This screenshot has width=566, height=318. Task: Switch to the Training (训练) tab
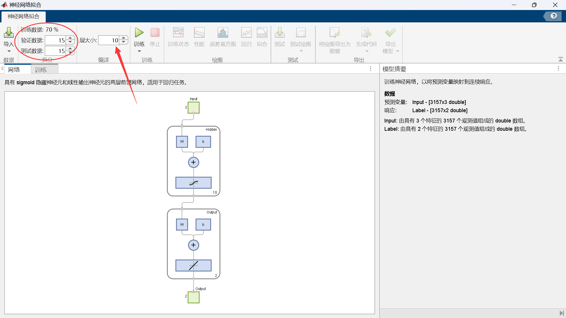pos(41,70)
